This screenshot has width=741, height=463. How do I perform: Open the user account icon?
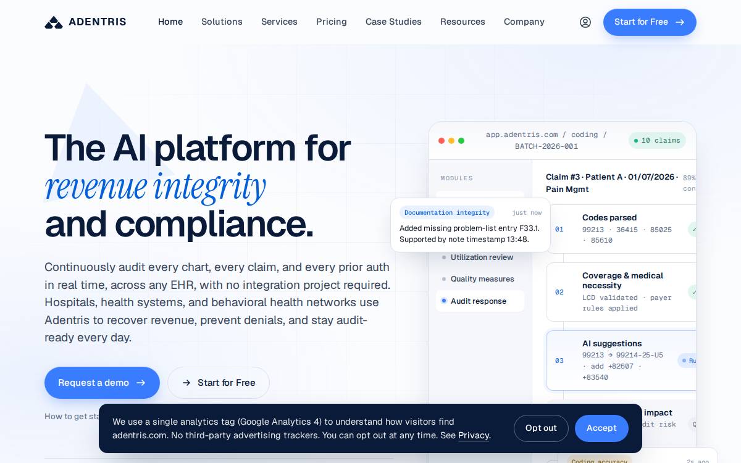click(585, 22)
